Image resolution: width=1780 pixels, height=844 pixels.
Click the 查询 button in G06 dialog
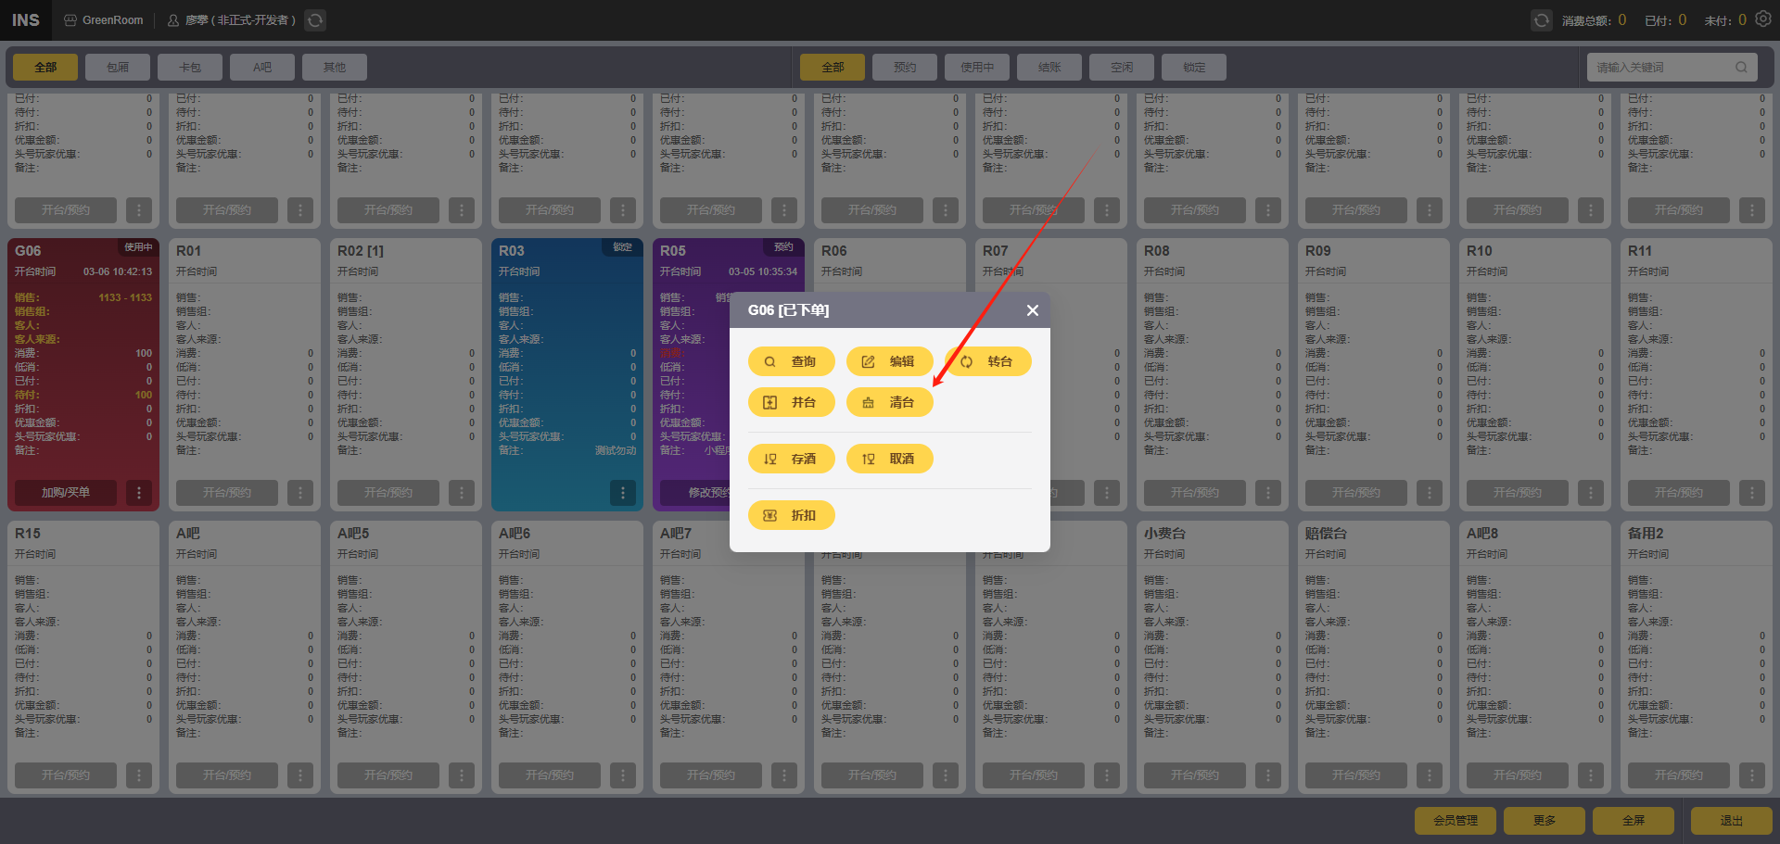click(791, 361)
